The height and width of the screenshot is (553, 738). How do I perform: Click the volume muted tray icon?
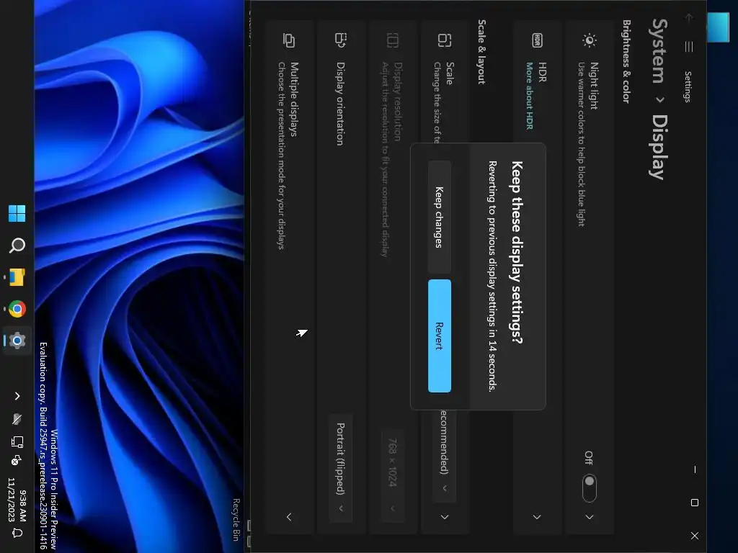click(17, 460)
